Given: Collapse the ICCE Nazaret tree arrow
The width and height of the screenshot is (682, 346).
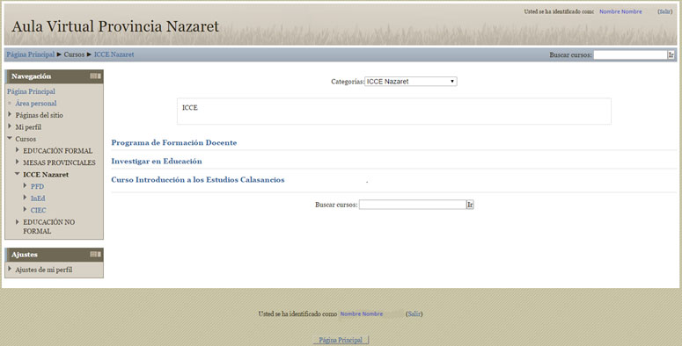Looking at the screenshot, I should tap(18, 174).
